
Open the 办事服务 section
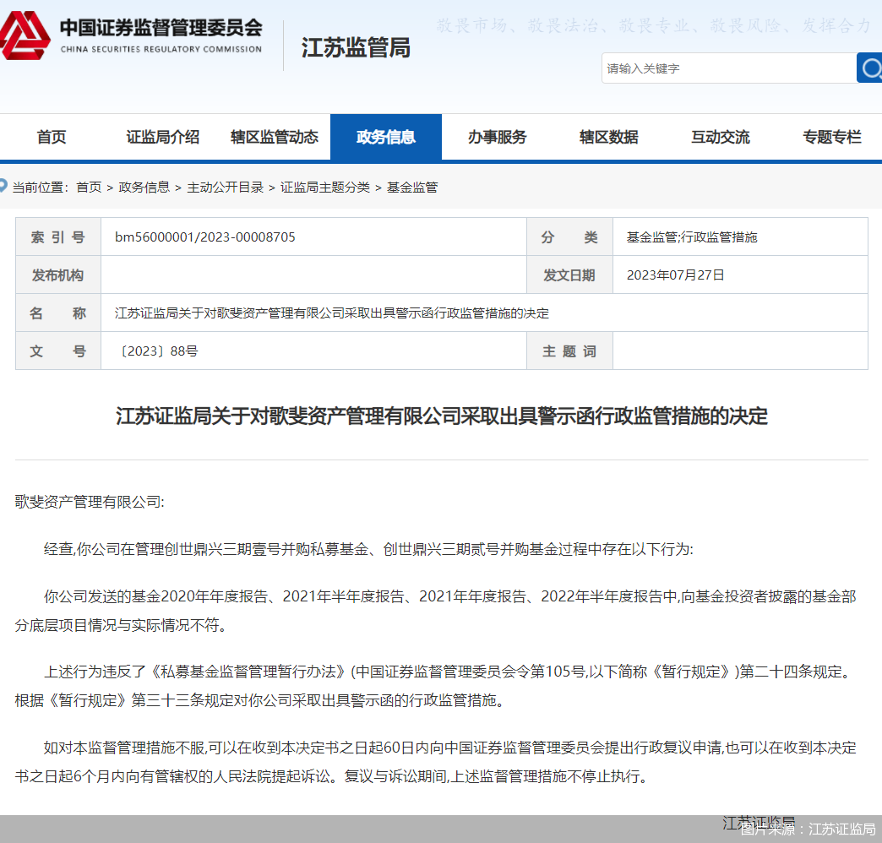(x=498, y=137)
